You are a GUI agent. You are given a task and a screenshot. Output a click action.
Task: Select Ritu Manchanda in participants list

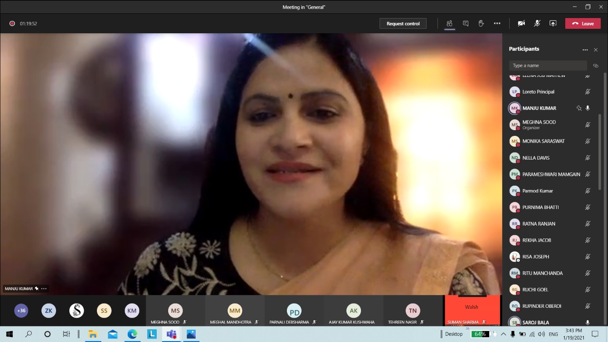pyautogui.click(x=542, y=273)
